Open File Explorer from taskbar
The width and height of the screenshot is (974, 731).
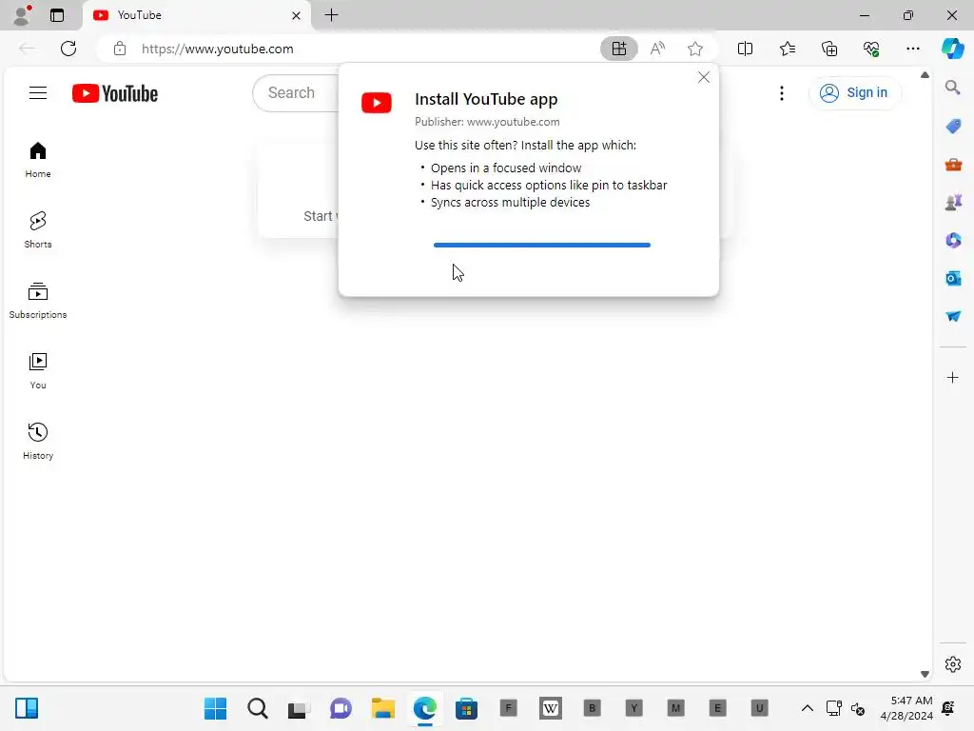pos(382,708)
